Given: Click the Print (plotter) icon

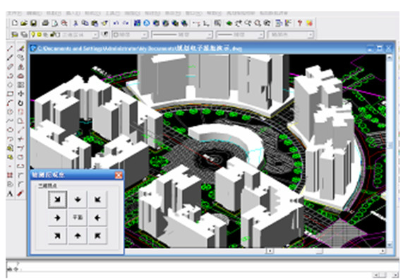Looking at the screenshot, I should coord(45,23).
